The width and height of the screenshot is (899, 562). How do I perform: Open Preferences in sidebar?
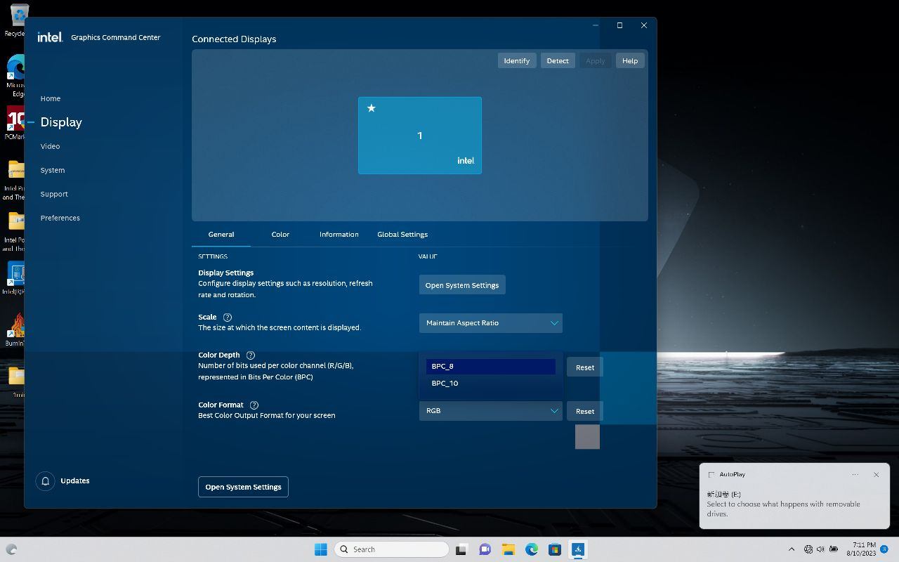60,218
